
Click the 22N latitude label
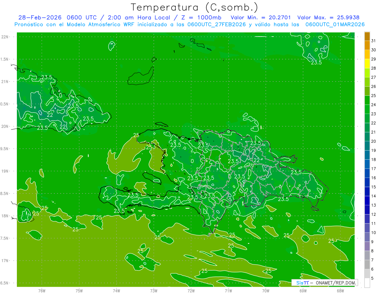pyautogui.click(x=5, y=37)
